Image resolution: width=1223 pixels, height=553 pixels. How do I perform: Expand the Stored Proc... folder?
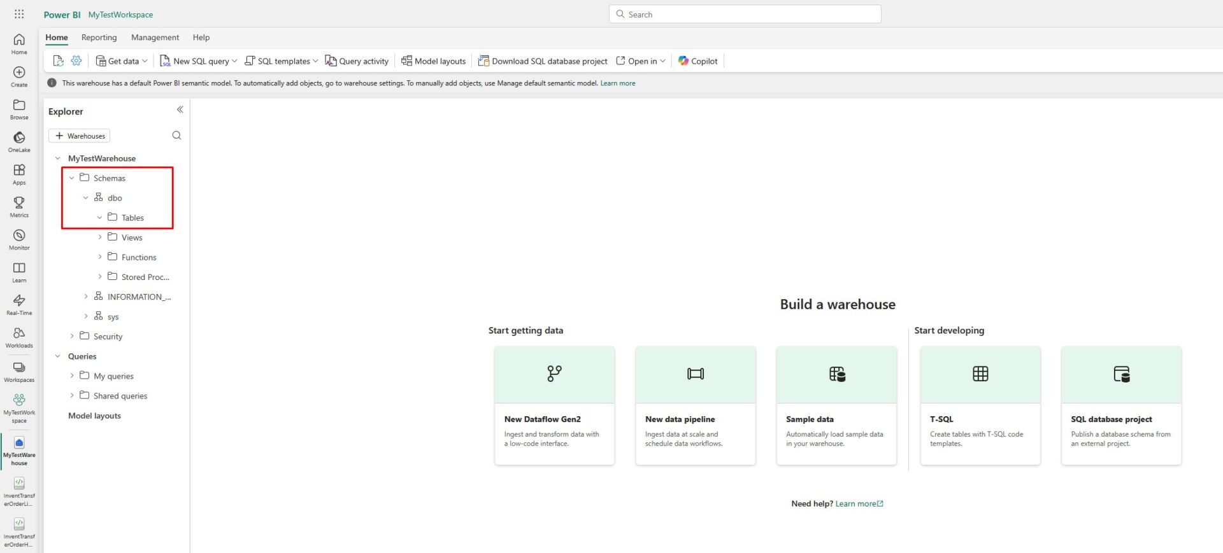(x=100, y=276)
